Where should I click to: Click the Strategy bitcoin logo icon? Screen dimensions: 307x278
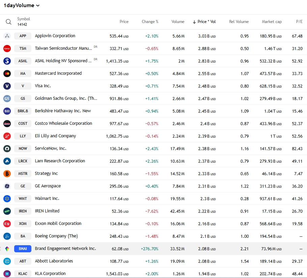7,174
